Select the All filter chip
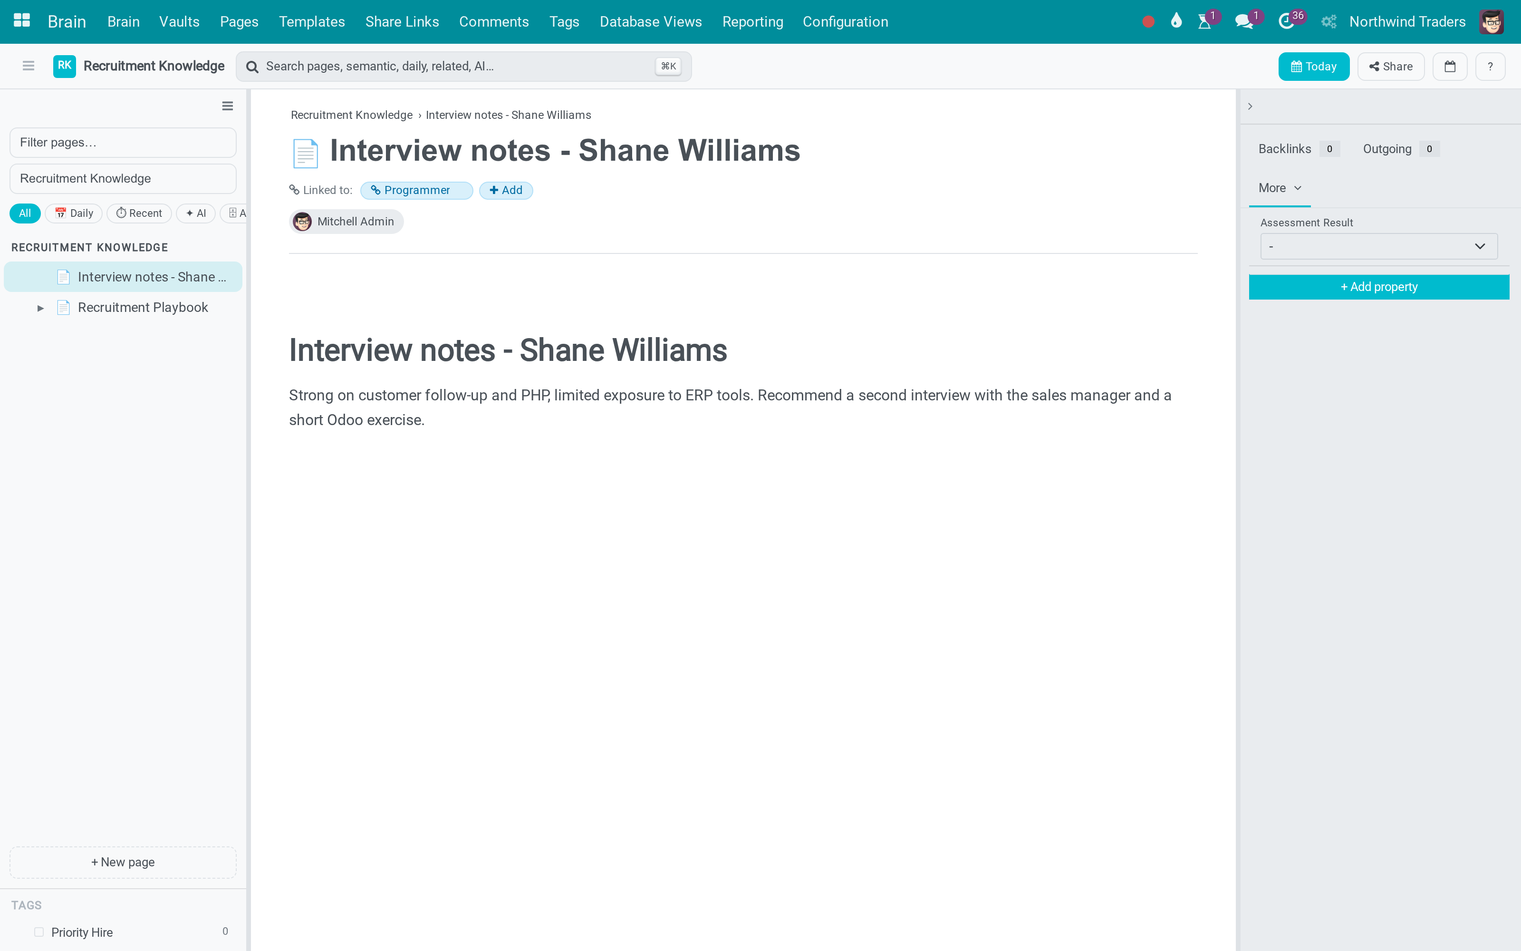This screenshot has height=951, width=1521. tap(25, 213)
